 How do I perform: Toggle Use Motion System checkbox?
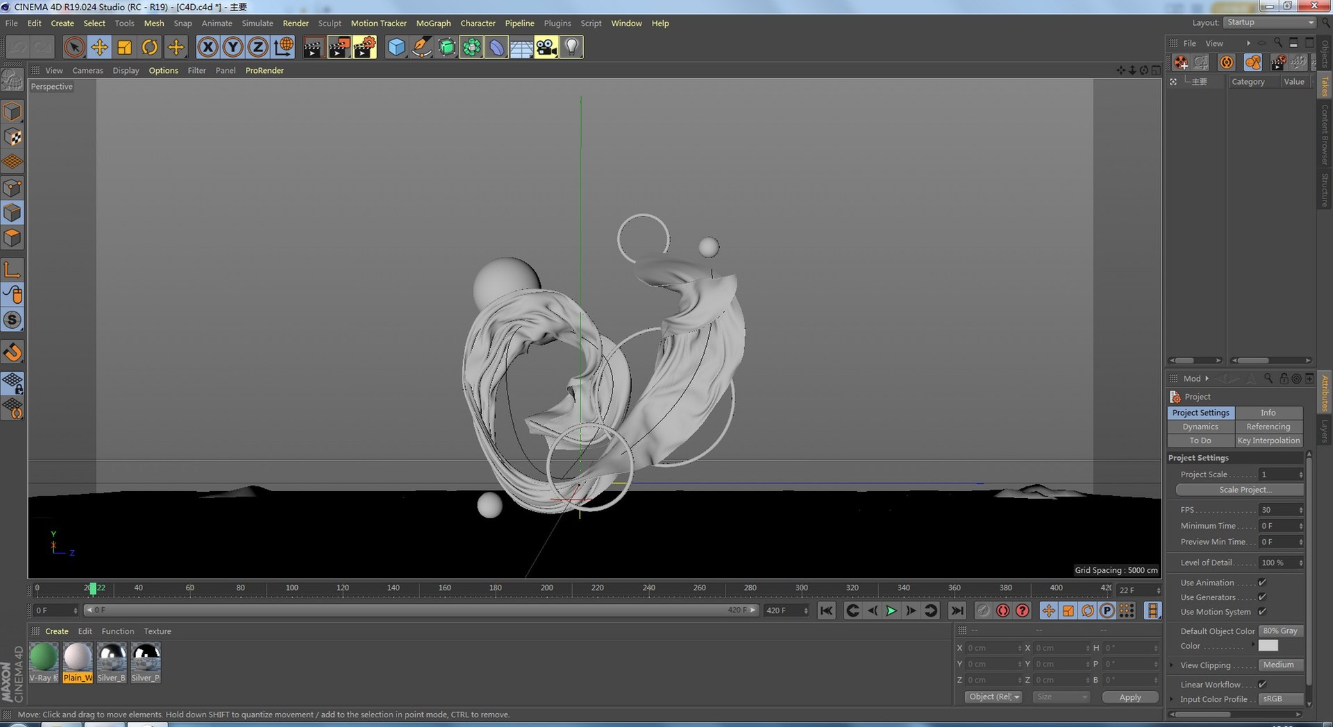(x=1262, y=612)
